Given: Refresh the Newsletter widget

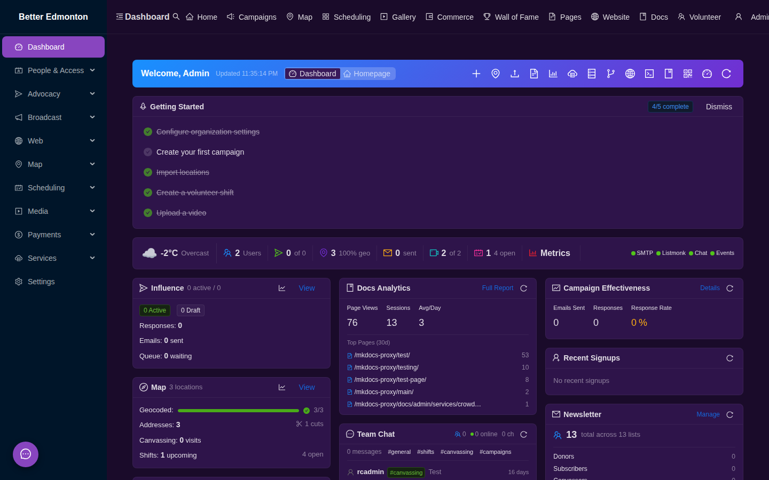Looking at the screenshot, I should [x=730, y=414].
